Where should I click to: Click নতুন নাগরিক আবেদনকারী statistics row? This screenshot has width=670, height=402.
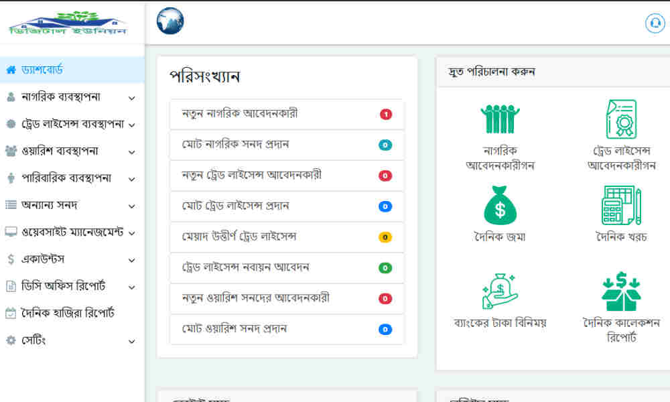287,114
